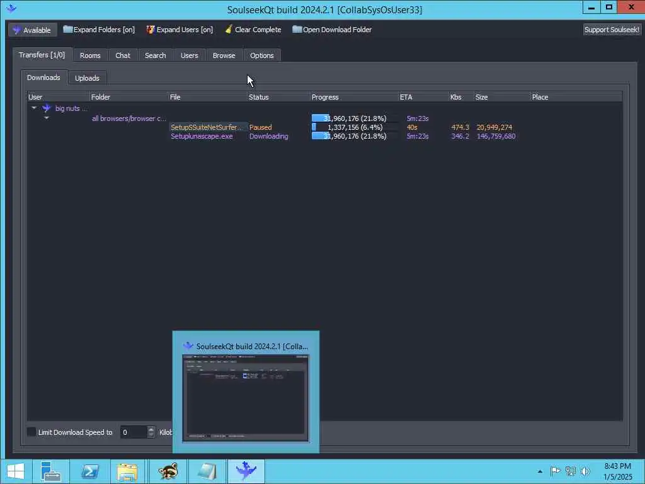Open the Options tab
This screenshot has height=484, width=645.
[261, 55]
